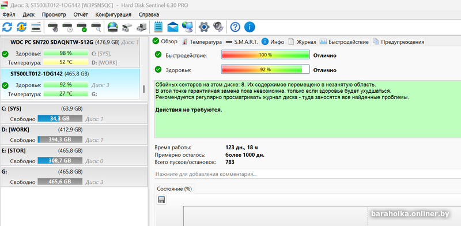The height and width of the screenshot is (226, 461).
Task: Click the green check beside the right pane's Здоровье bar
Action: (158, 69)
